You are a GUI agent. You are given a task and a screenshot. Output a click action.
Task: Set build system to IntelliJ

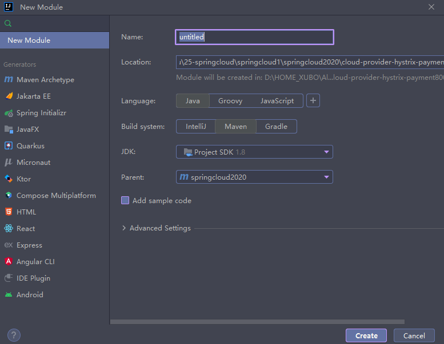(x=195, y=126)
